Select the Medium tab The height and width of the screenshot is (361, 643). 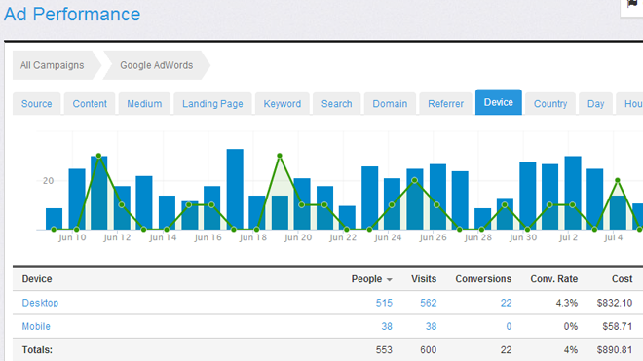[x=144, y=104]
